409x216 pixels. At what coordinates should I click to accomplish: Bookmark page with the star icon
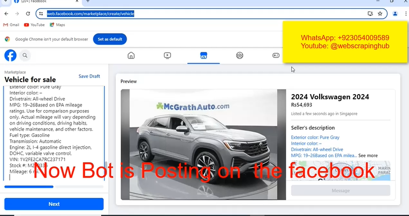click(x=380, y=13)
